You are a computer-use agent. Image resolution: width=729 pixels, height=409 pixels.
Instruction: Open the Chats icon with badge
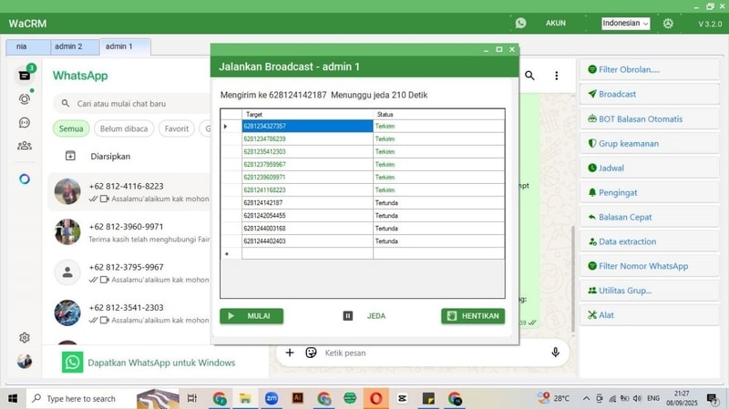(25, 76)
